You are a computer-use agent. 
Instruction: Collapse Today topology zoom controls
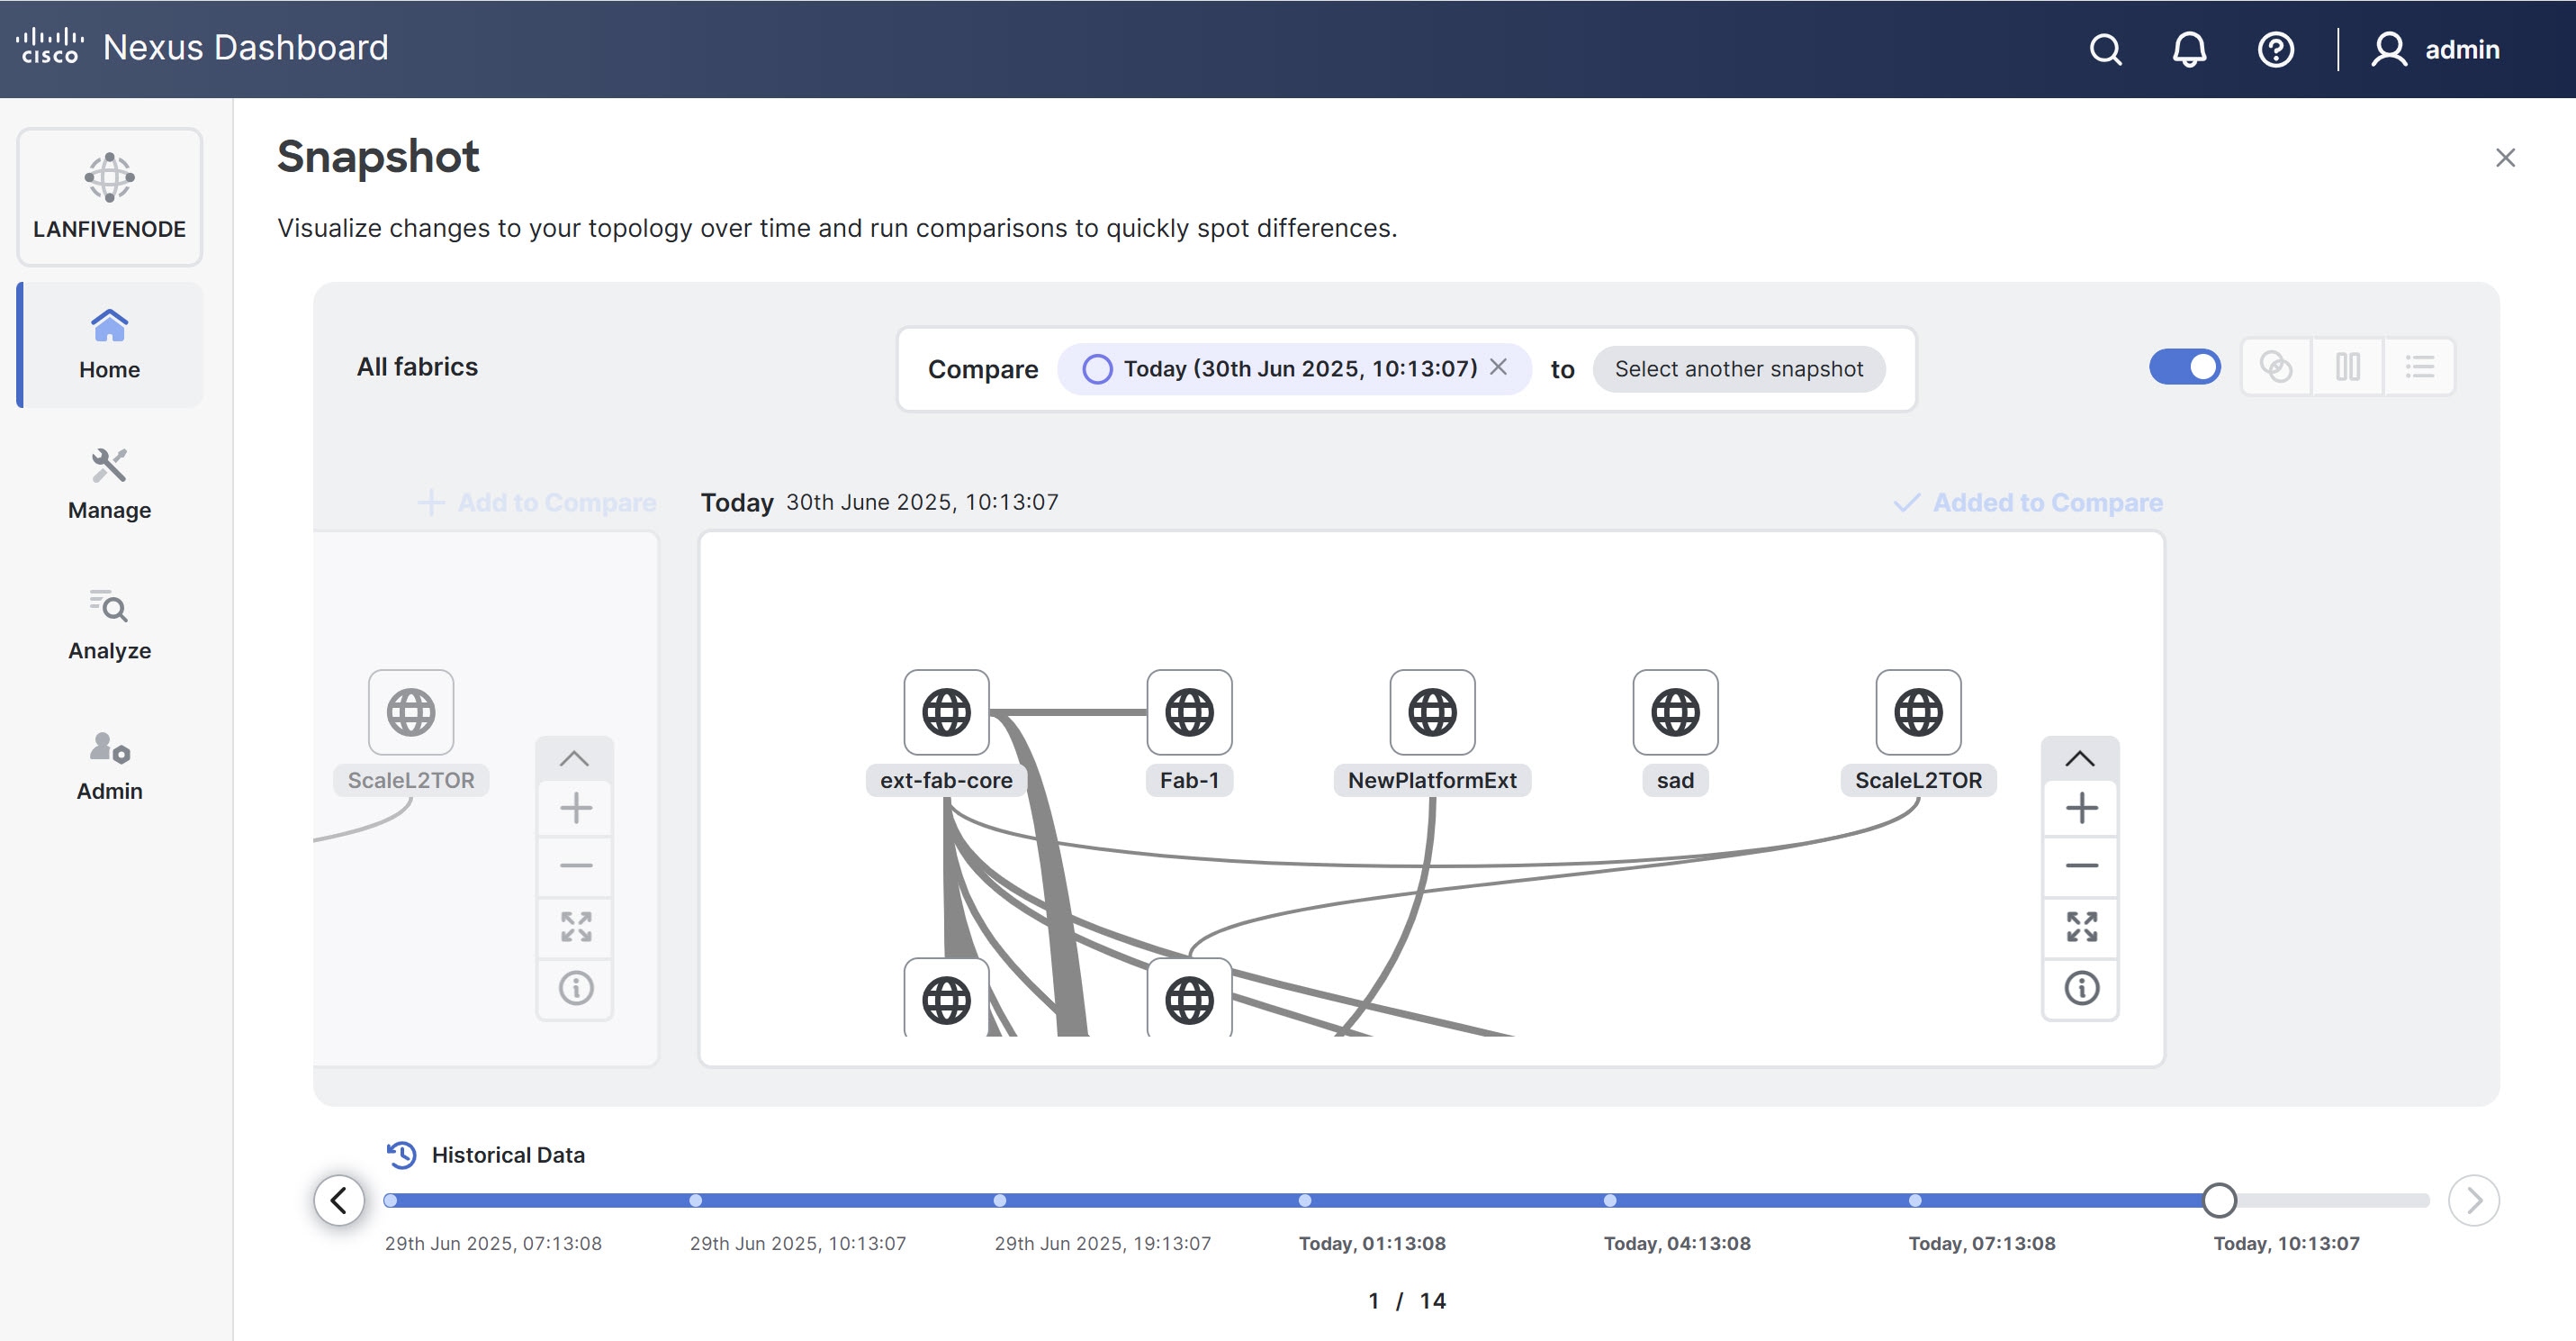(2080, 758)
